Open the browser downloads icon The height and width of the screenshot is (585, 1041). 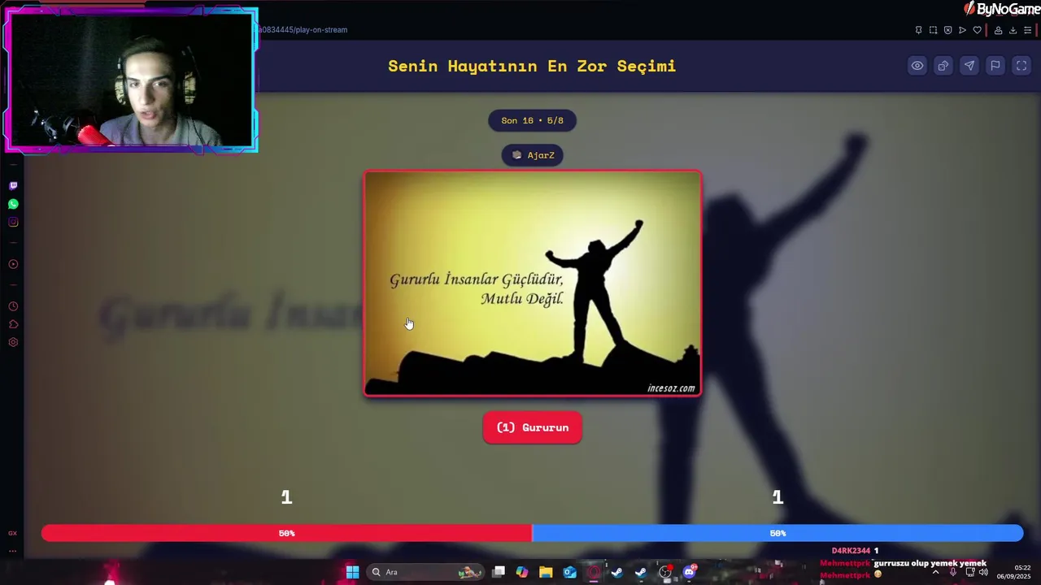(x=1013, y=30)
